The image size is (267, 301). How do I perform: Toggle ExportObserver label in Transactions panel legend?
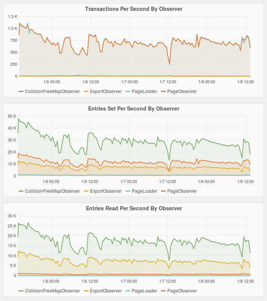click(x=106, y=91)
